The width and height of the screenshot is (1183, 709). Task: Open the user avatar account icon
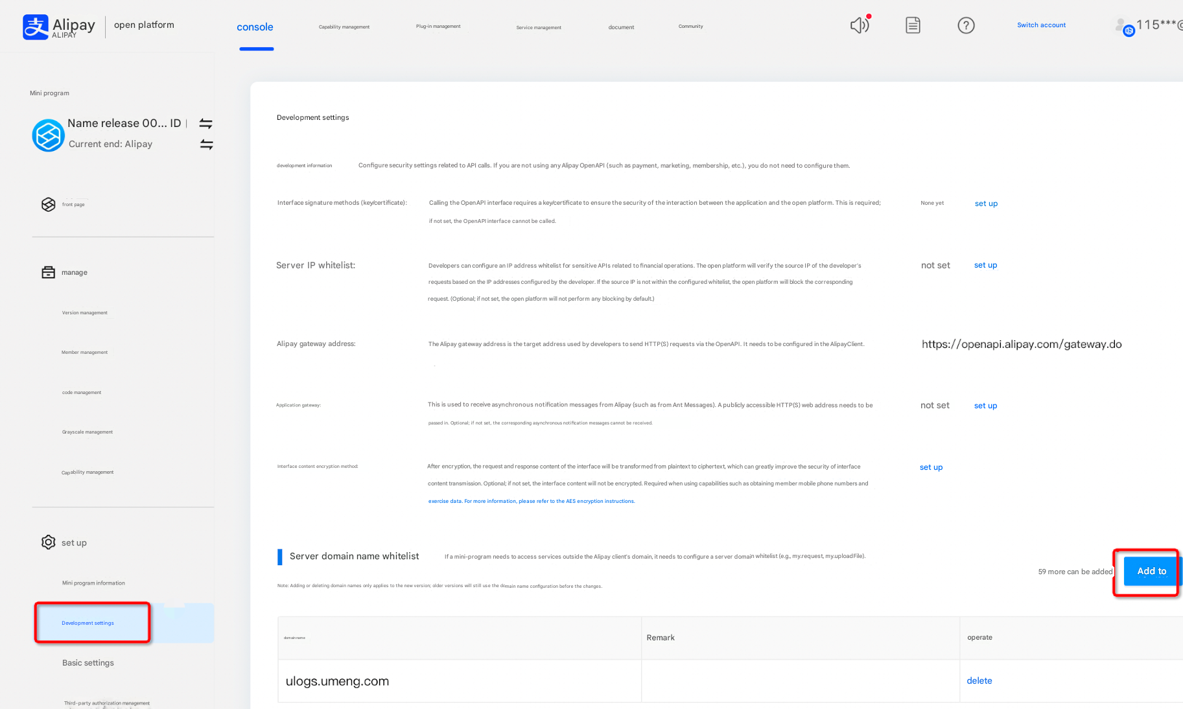[1123, 27]
